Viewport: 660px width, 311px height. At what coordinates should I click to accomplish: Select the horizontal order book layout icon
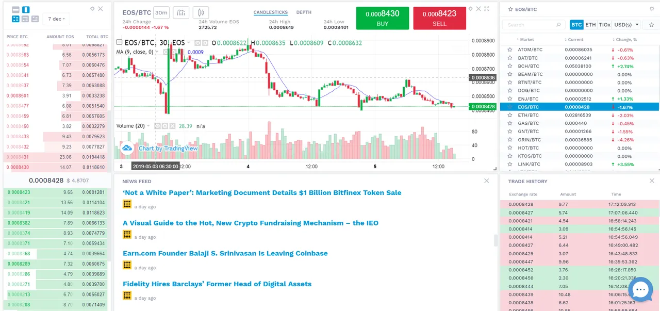(x=15, y=9)
